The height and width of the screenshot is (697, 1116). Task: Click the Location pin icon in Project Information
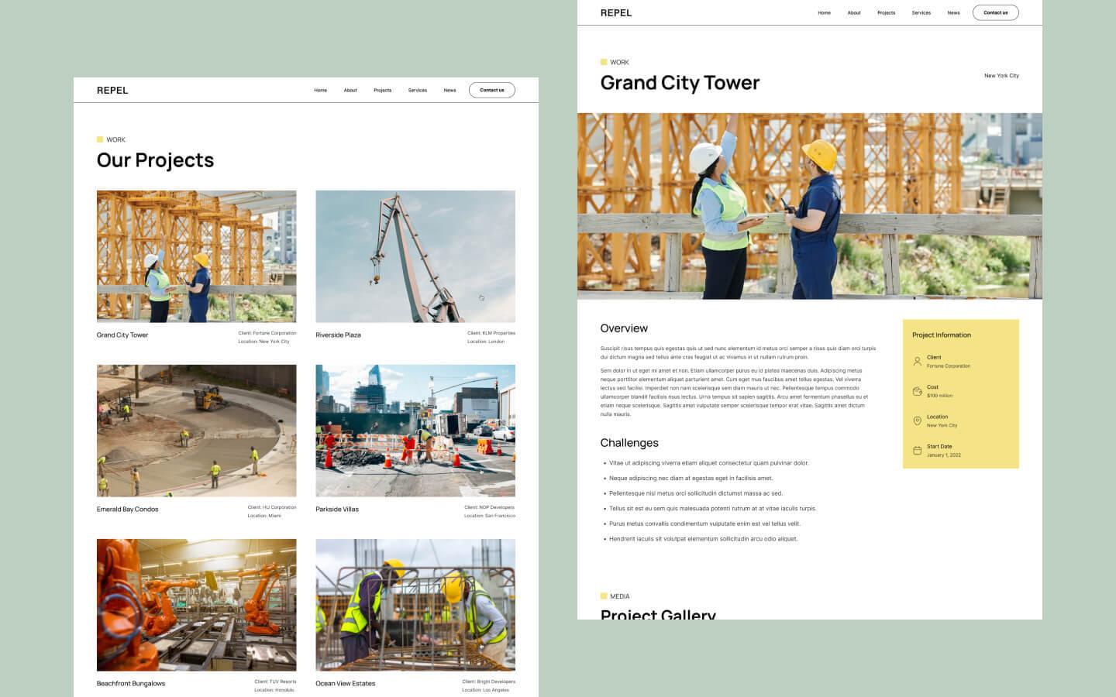918,420
